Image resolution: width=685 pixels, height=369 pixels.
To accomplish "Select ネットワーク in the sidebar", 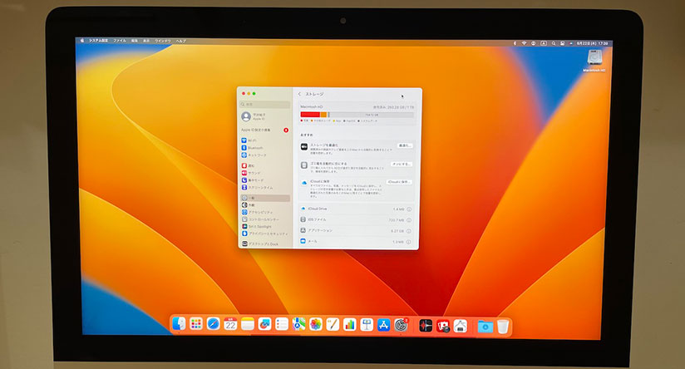I will (x=264, y=155).
